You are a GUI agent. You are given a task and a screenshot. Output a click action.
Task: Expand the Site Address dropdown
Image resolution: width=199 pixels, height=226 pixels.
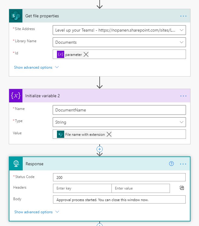coord(181,30)
